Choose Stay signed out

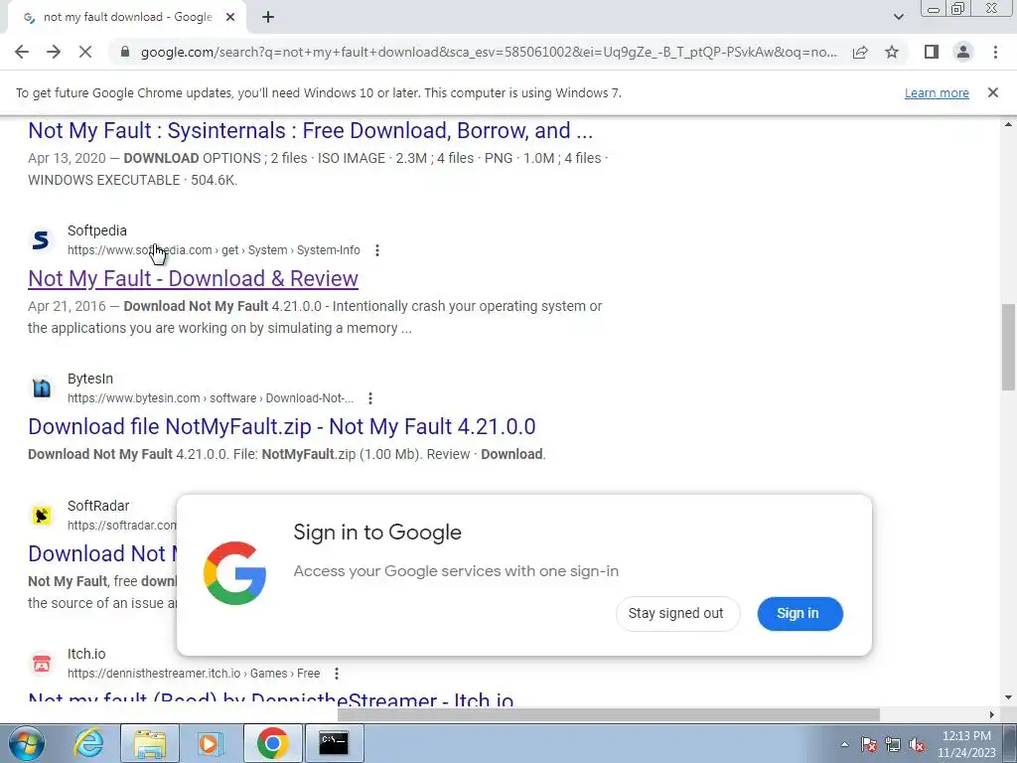coord(677,613)
